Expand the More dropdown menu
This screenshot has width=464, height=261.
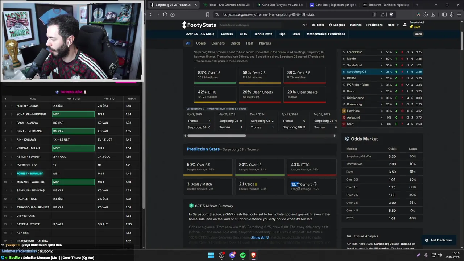393,25
